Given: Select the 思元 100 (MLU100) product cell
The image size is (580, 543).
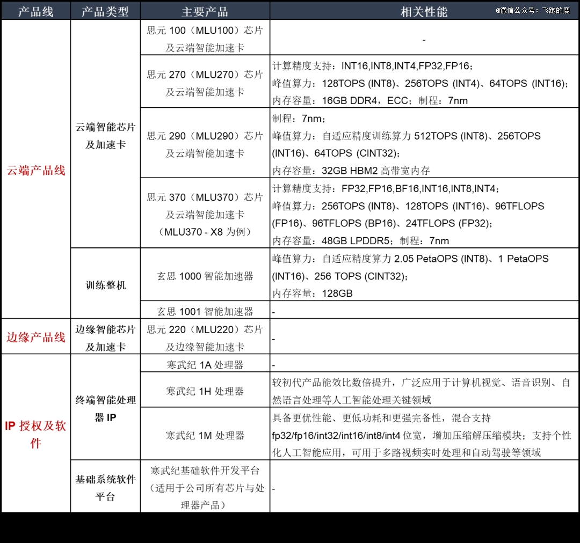Looking at the screenshot, I should (205, 38).
